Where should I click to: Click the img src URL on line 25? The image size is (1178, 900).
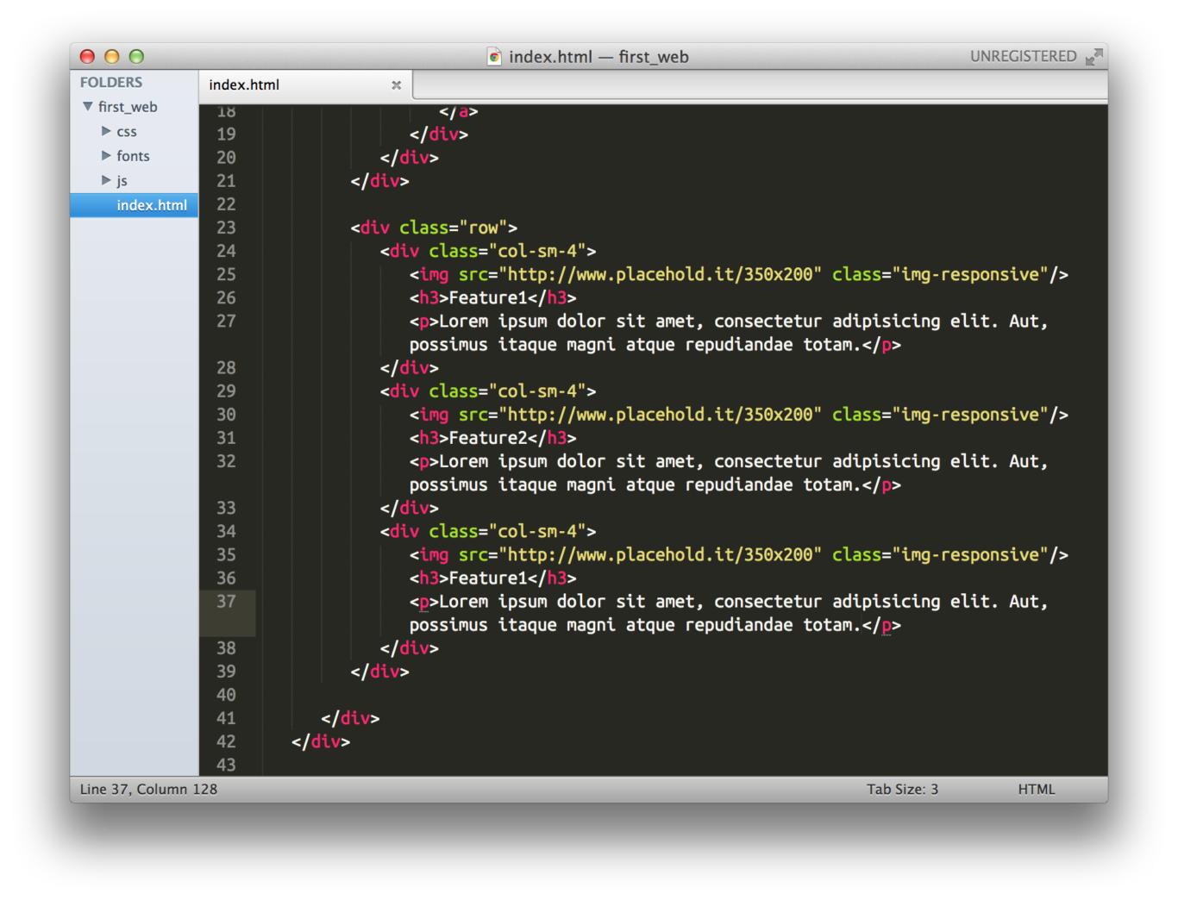(x=660, y=274)
